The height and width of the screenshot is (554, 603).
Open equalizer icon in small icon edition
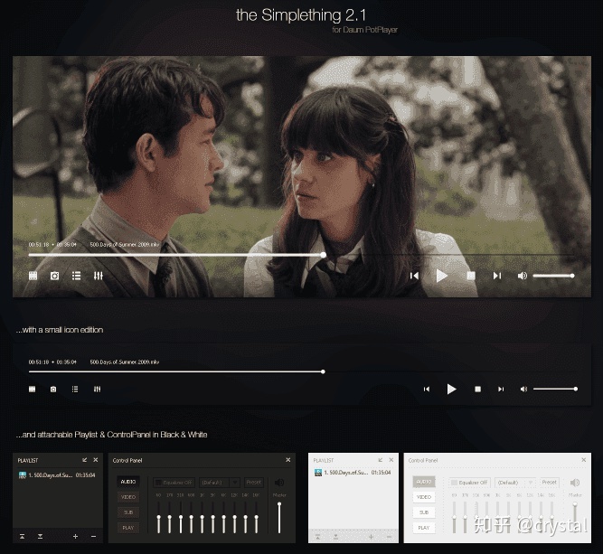[x=98, y=390]
